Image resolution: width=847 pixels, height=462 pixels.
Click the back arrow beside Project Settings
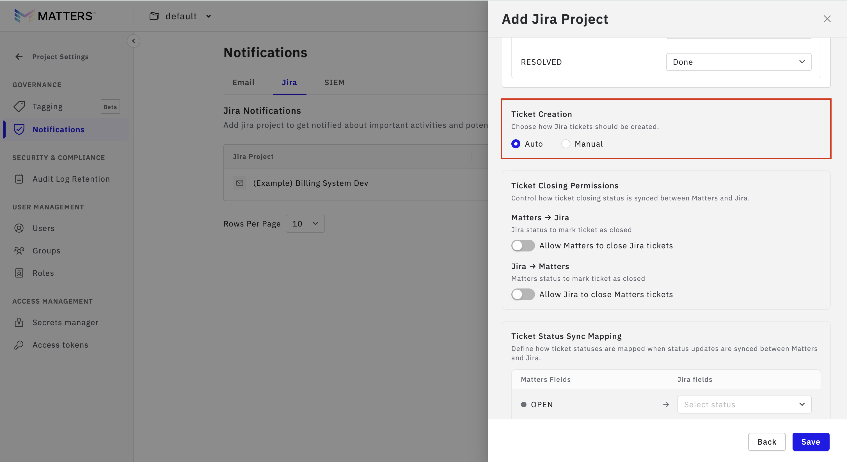[x=19, y=57]
